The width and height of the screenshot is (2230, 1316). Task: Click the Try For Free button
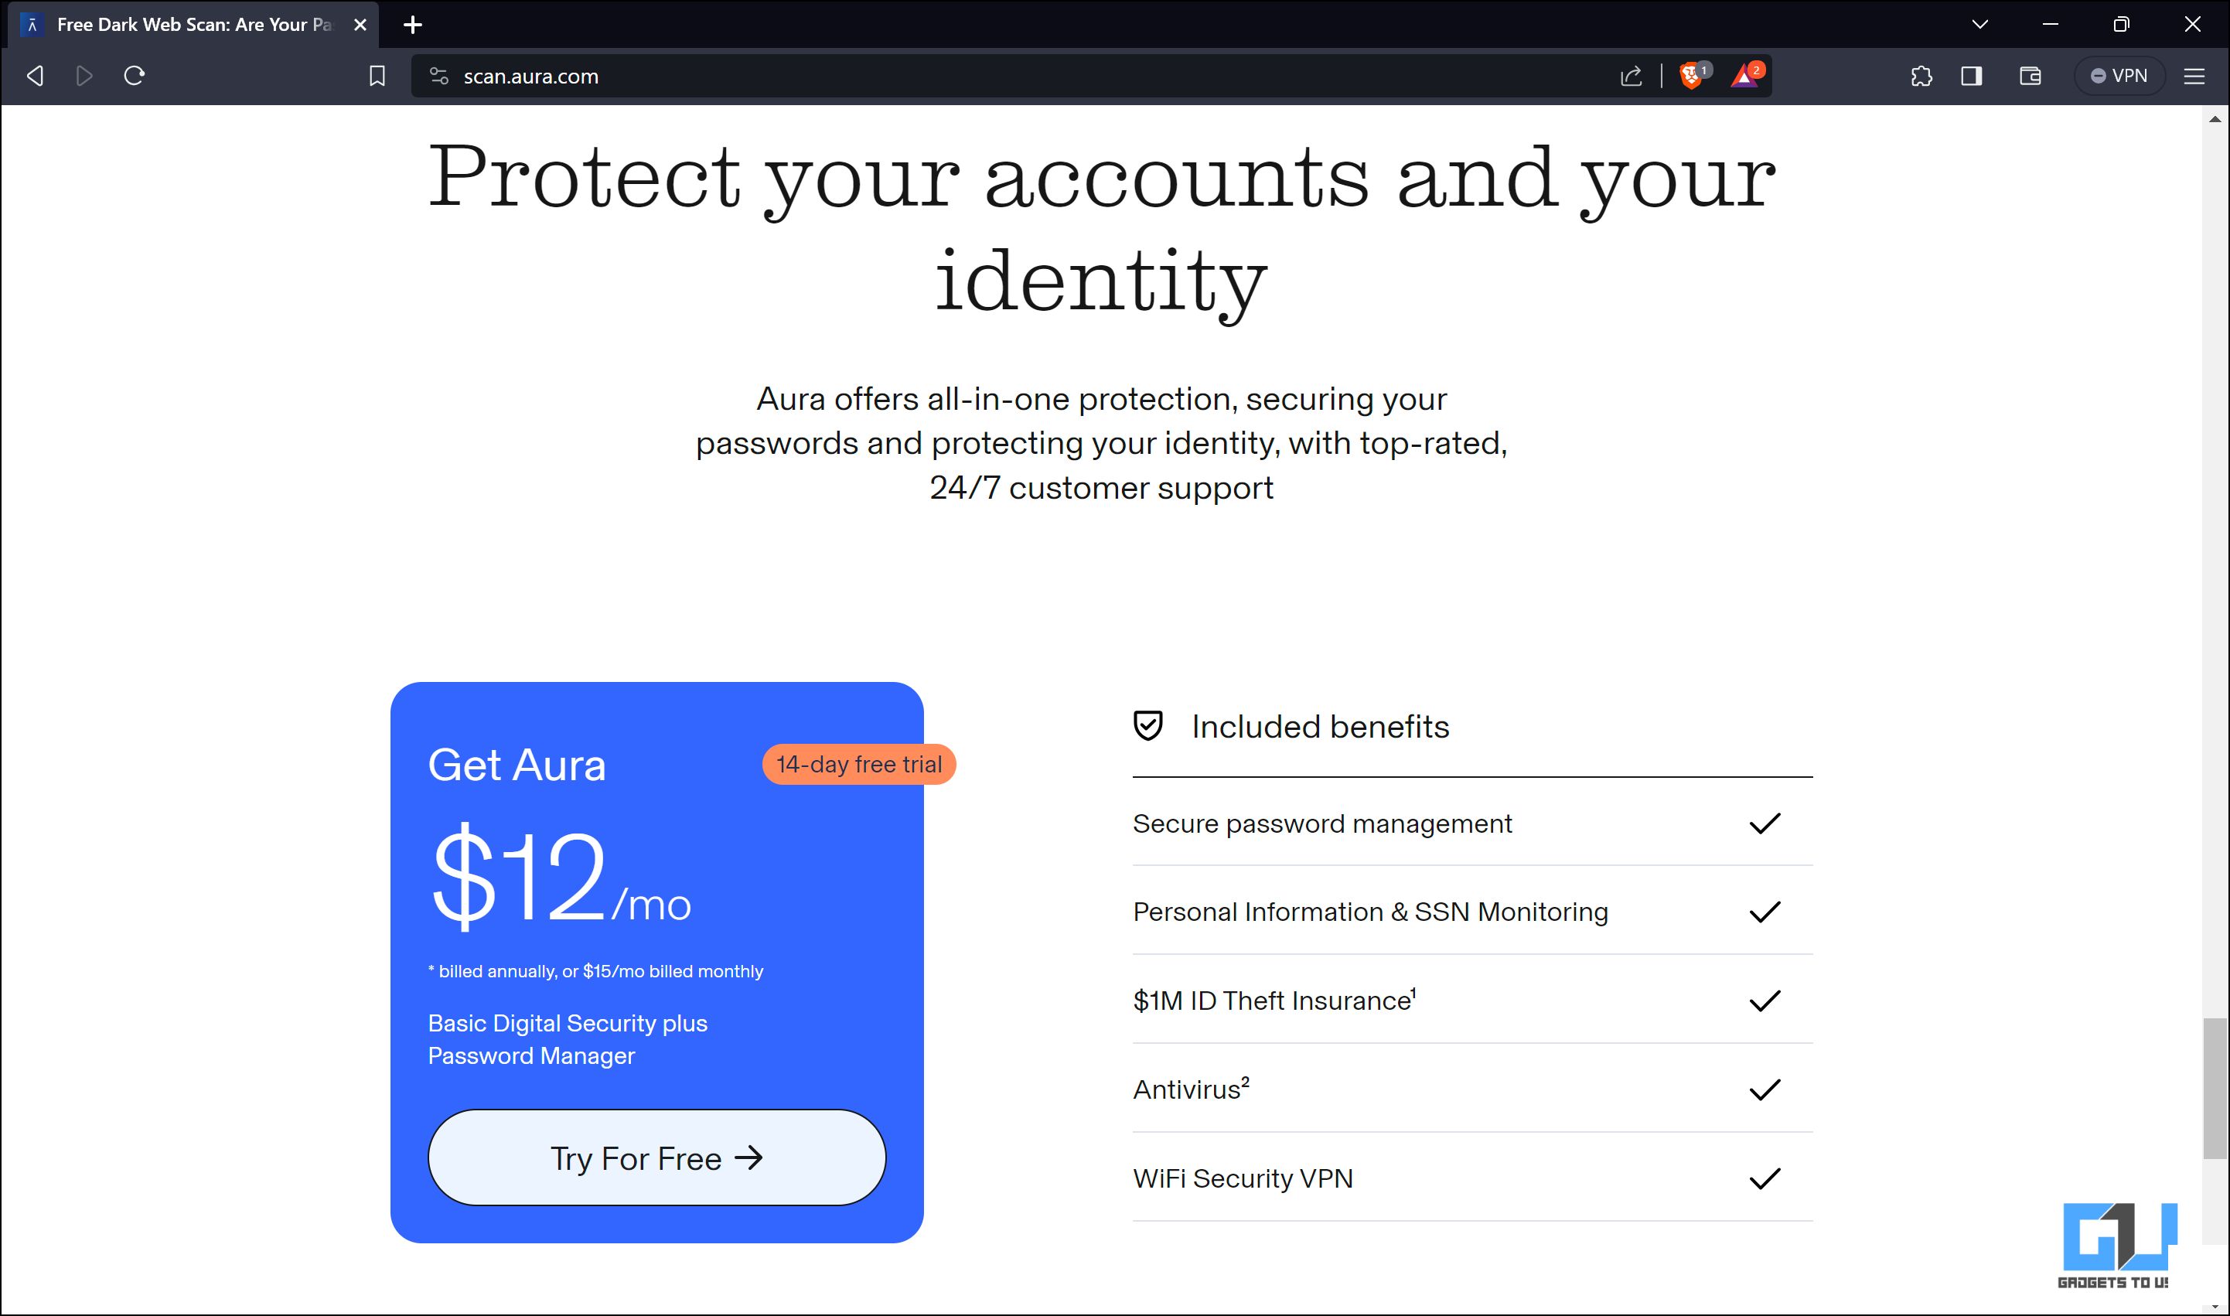pos(656,1157)
